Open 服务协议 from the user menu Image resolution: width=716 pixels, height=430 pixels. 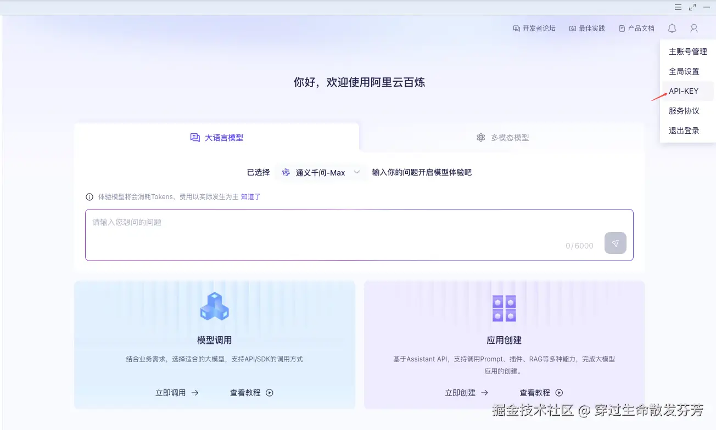coord(688,111)
